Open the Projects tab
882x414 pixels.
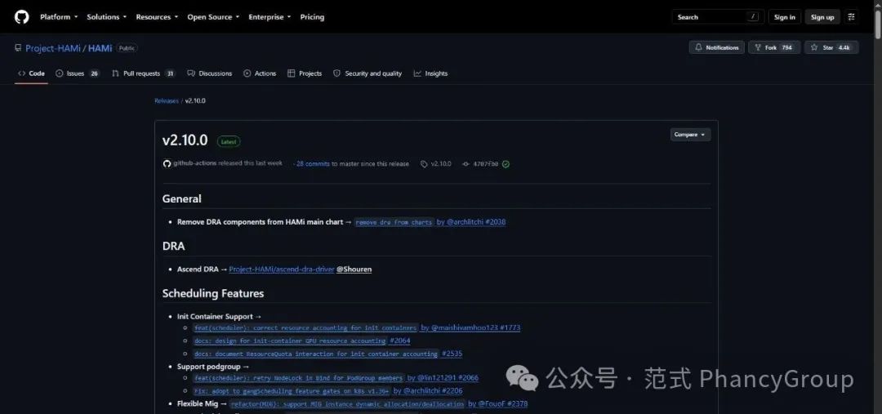coord(305,73)
